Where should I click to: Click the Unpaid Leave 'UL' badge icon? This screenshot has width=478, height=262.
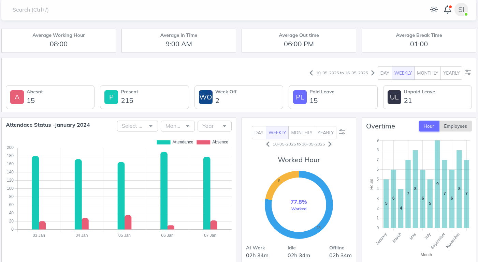tap(394, 97)
